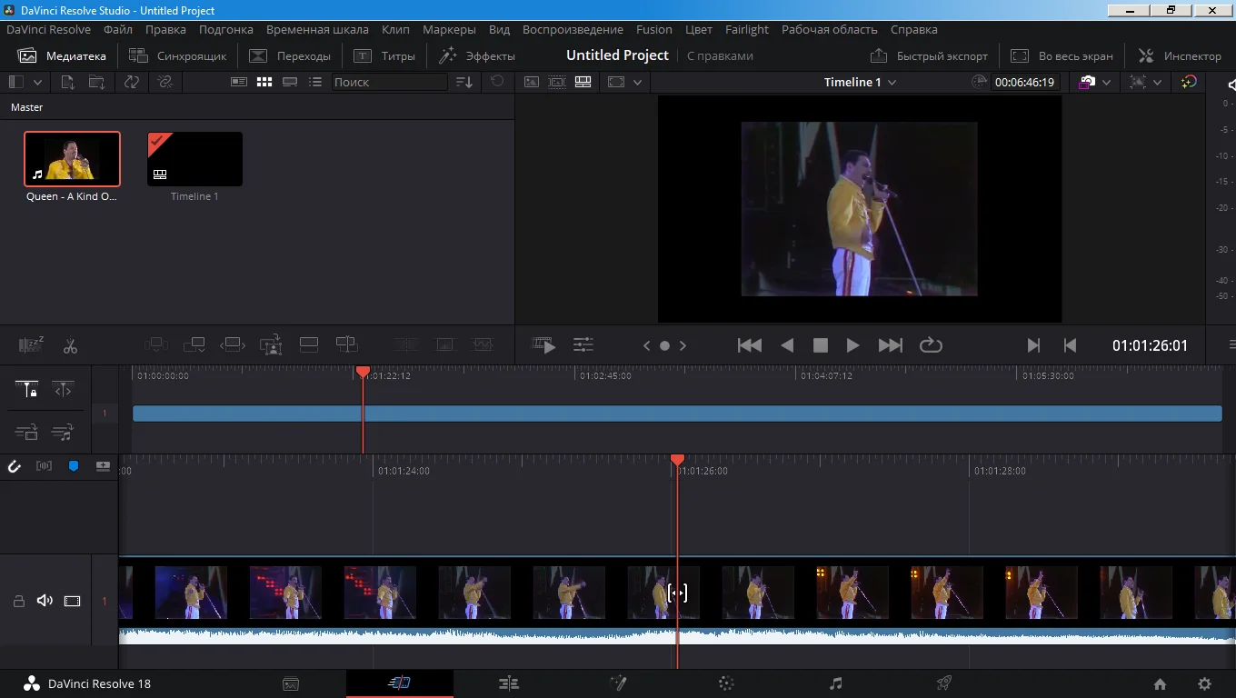This screenshot has width=1236, height=698.
Task: Click the Close Up edit icon
Action: (x=271, y=345)
